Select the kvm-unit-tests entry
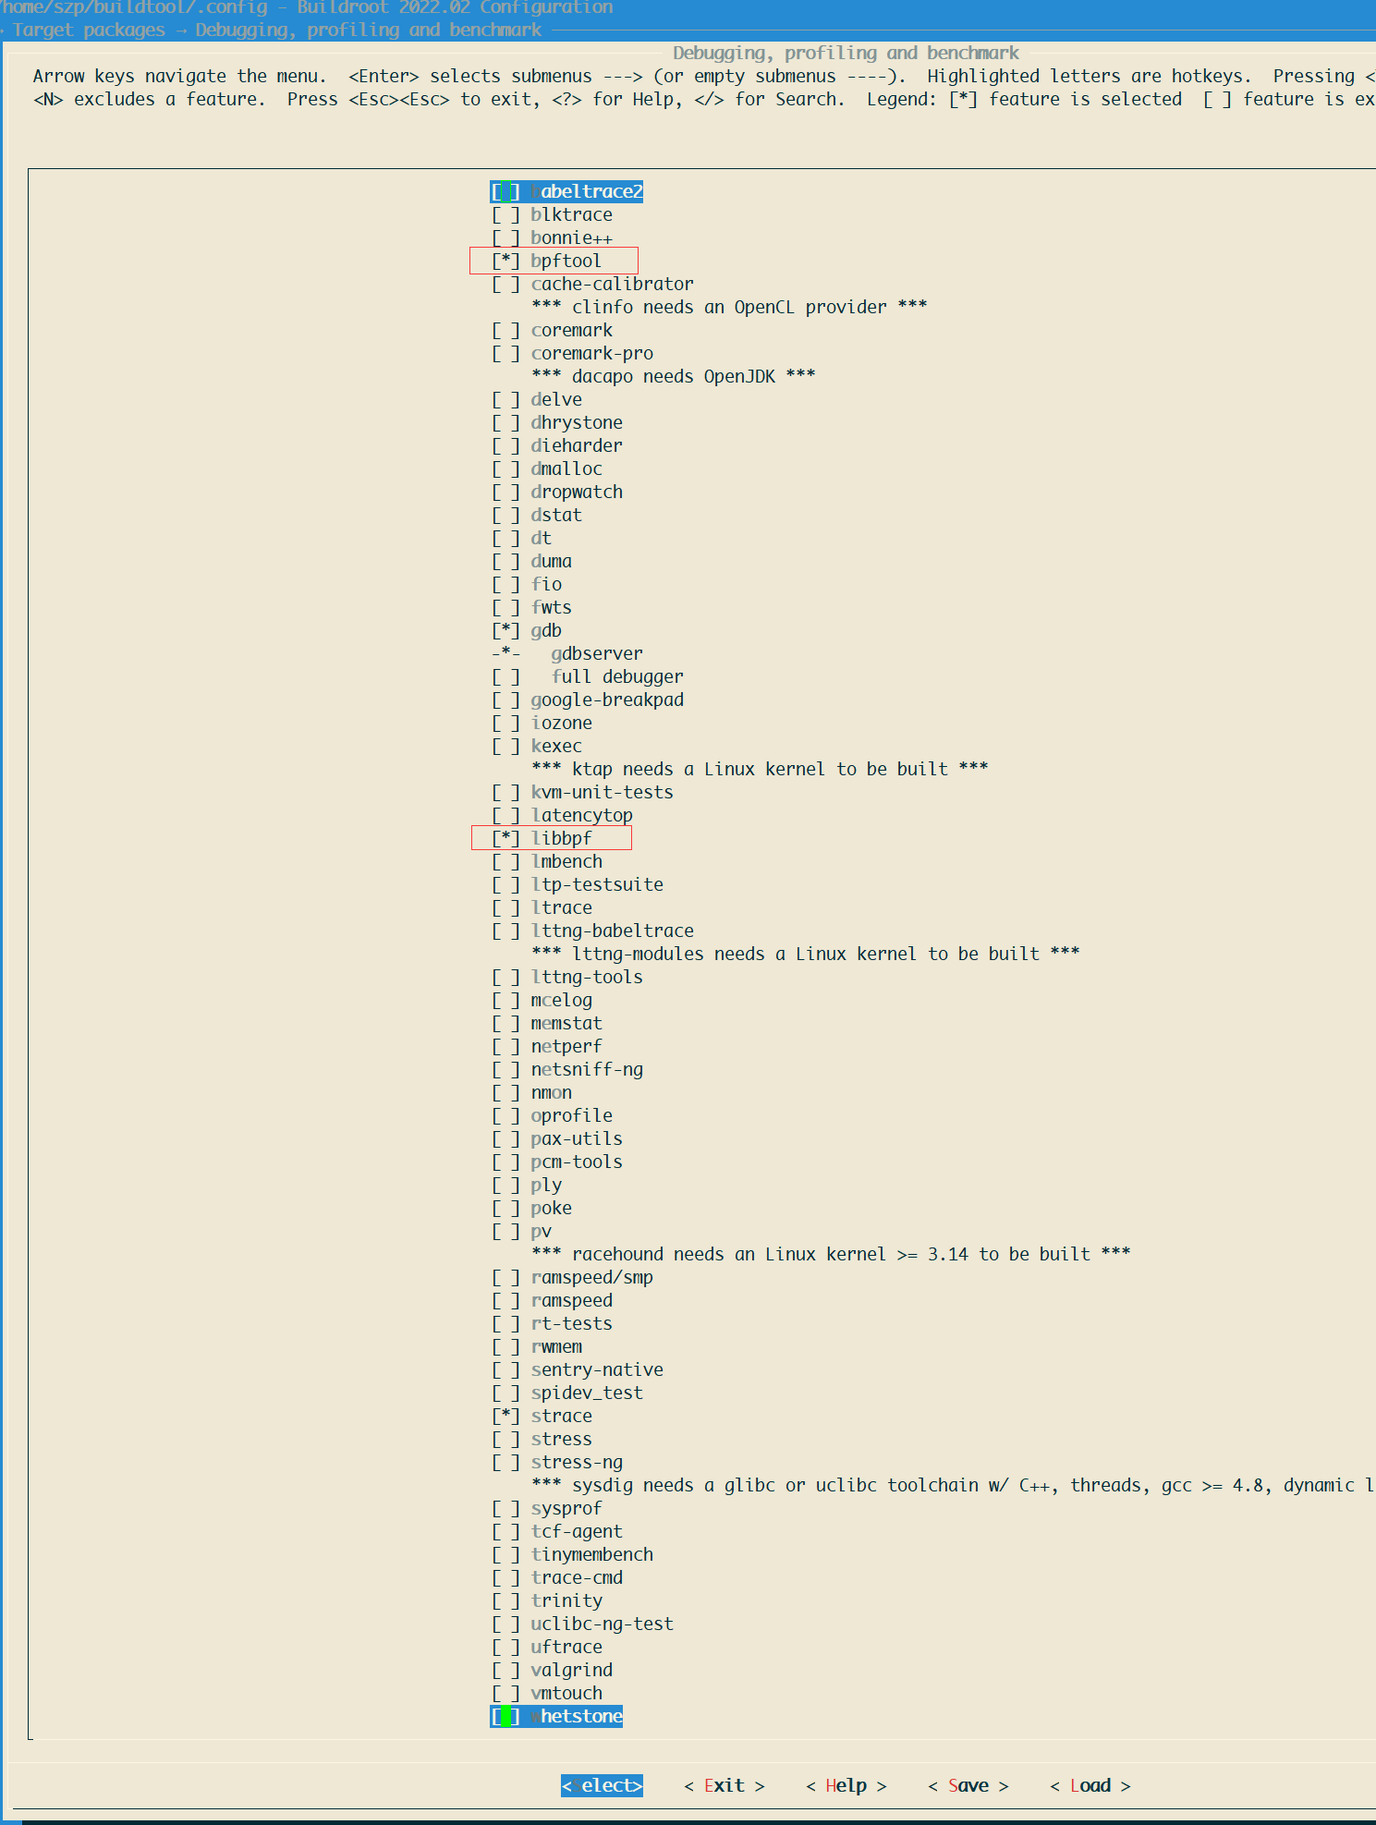Image resolution: width=1376 pixels, height=1825 pixels. [582, 792]
